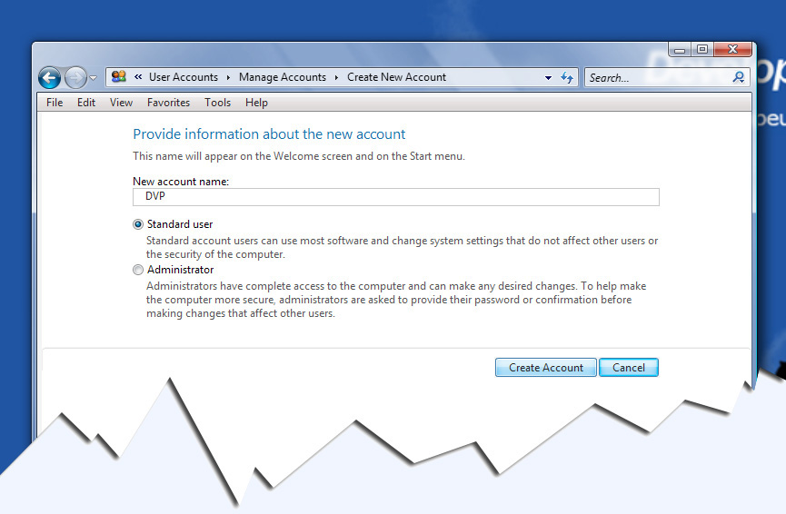This screenshot has width=786, height=514.
Task: Minimize the Create New Account window
Action: [681, 49]
